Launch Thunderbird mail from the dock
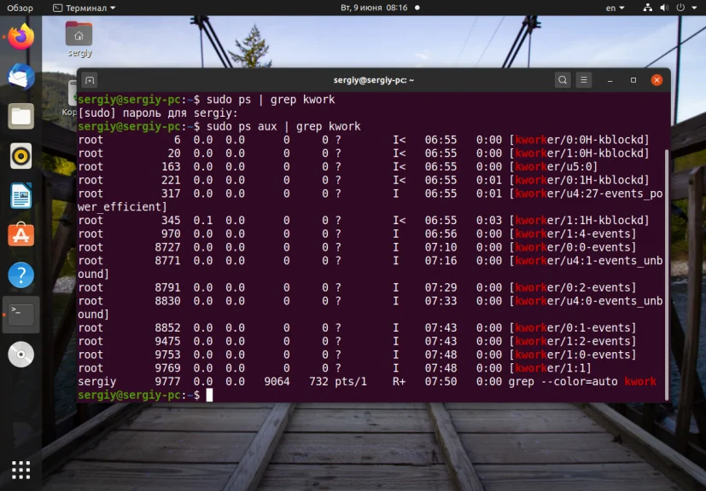Image resolution: width=706 pixels, height=491 pixels. (x=21, y=77)
